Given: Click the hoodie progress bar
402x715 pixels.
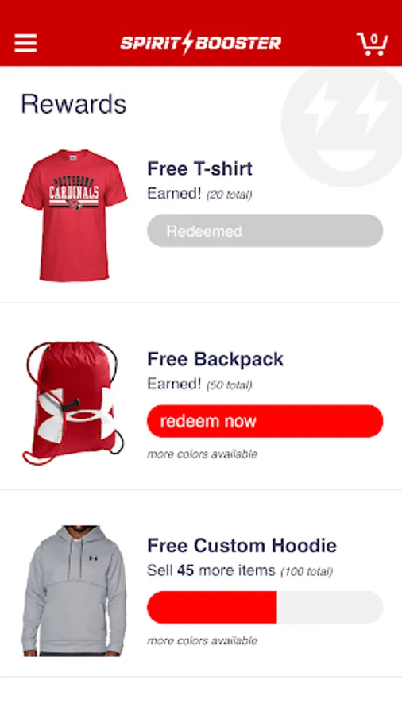Looking at the screenshot, I should click(265, 608).
